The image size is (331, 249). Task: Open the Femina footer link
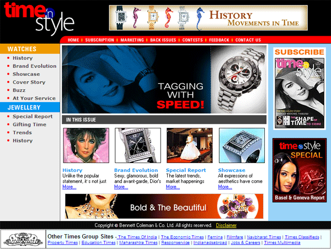[215, 237]
